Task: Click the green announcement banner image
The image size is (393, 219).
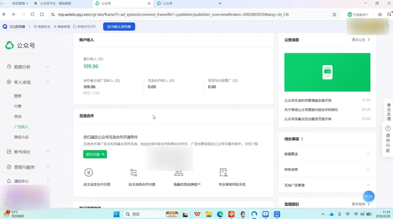Action: tap(327, 72)
